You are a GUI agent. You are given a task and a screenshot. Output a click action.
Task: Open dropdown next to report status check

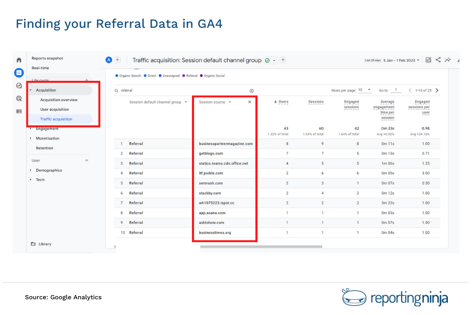tap(274, 60)
